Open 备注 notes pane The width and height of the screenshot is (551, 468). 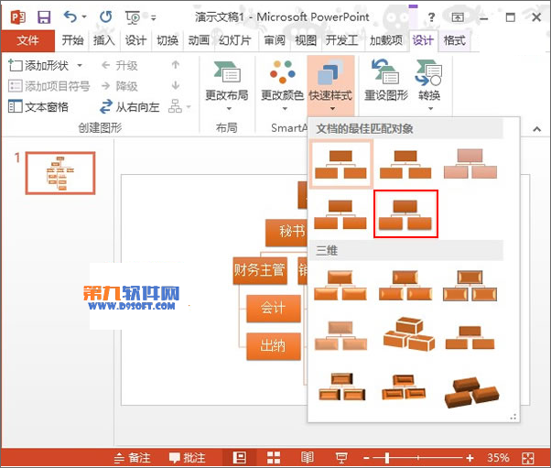coord(133,458)
